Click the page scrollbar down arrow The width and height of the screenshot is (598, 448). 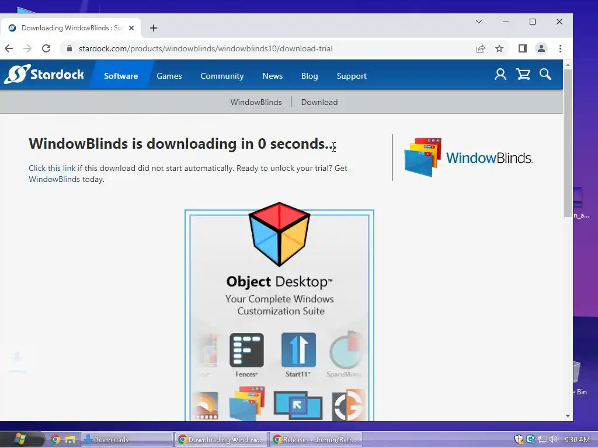click(568, 415)
